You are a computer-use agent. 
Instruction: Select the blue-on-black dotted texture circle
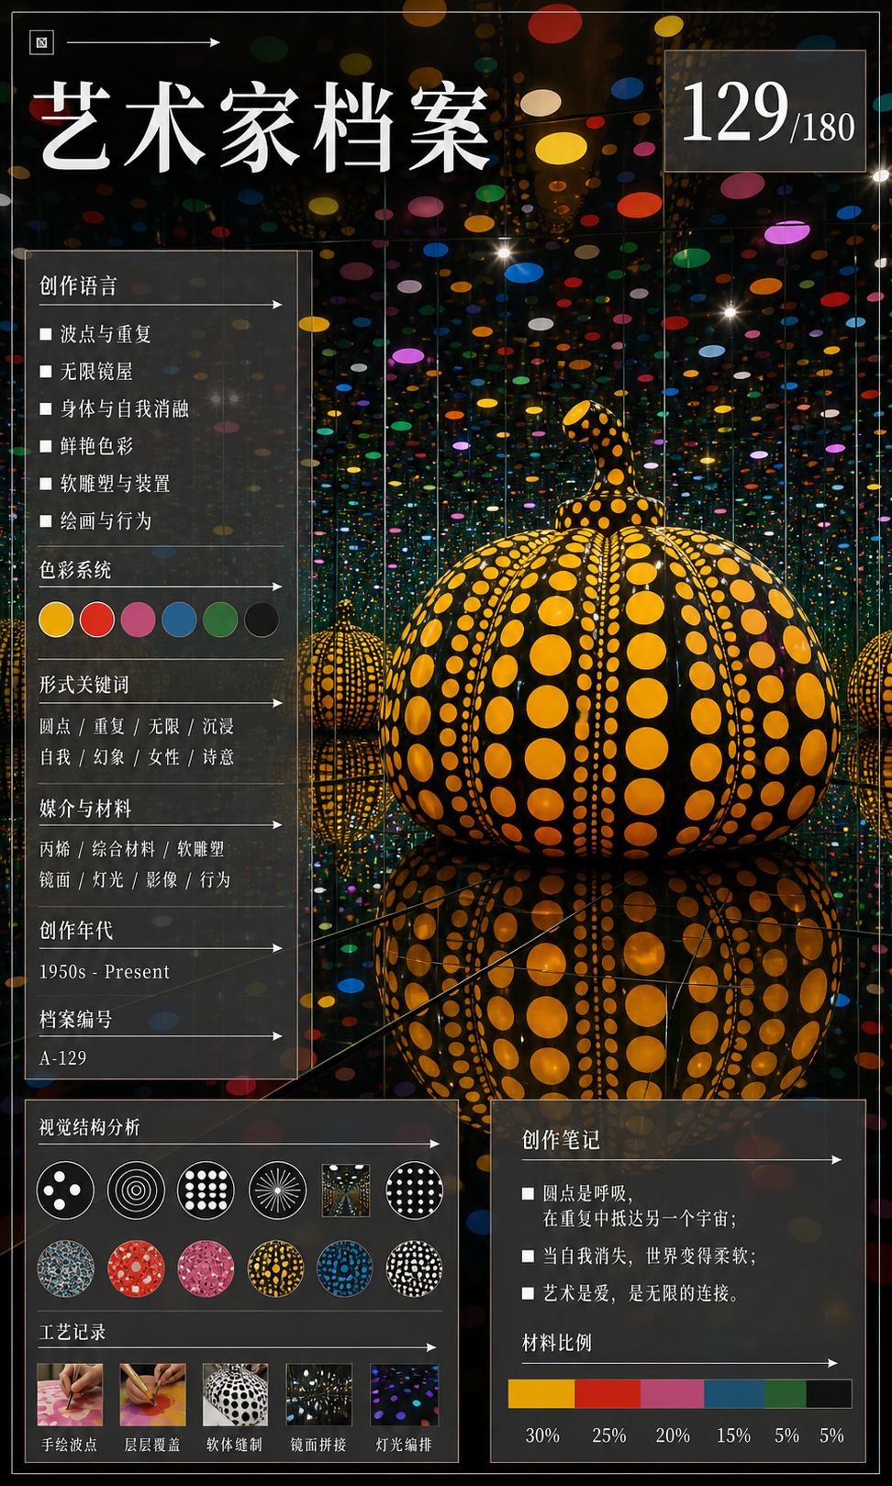345,1268
